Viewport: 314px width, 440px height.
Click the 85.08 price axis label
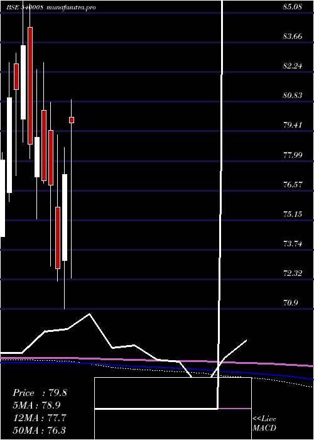coord(293,7)
